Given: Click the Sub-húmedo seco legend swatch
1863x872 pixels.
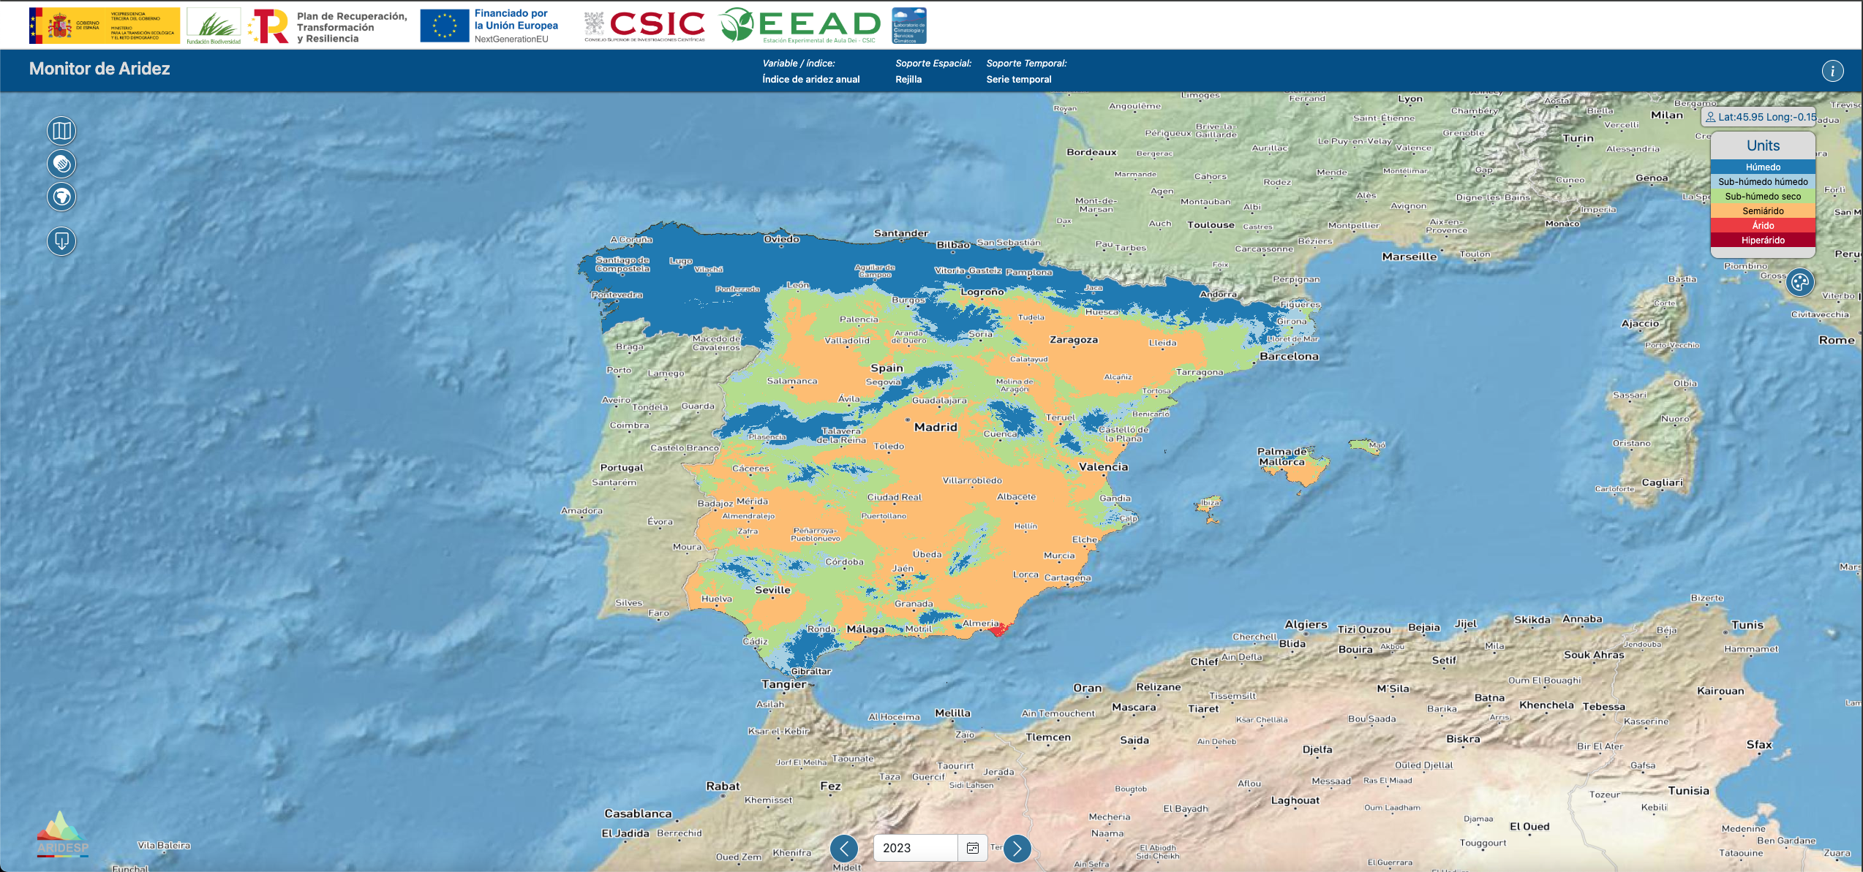Looking at the screenshot, I should pos(1763,197).
